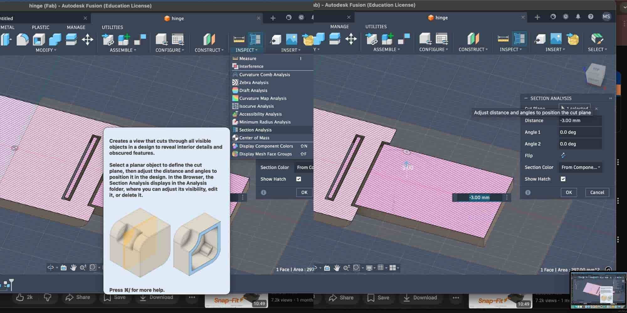
Task: Click the ViewCube in right window
Action: click(595, 75)
